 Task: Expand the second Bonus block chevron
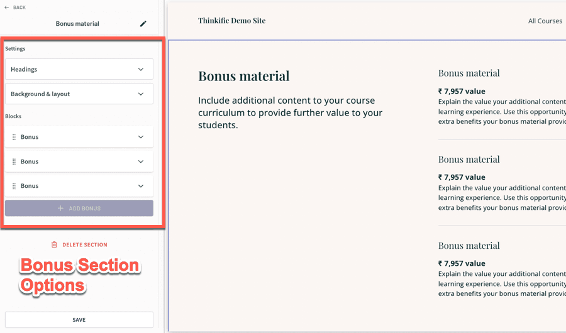point(141,161)
